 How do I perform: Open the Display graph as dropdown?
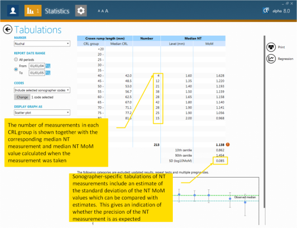(x=42, y=113)
